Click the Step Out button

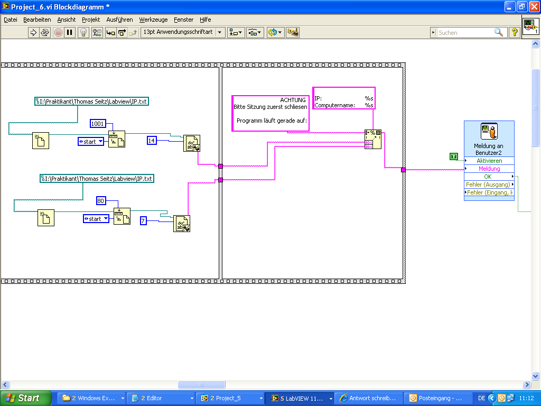pyautogui.click(x=133, y=32)
